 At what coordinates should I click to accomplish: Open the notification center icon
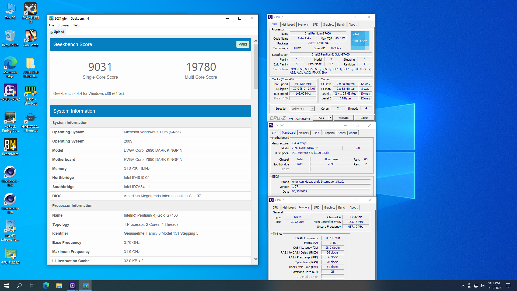click(508, 286)
